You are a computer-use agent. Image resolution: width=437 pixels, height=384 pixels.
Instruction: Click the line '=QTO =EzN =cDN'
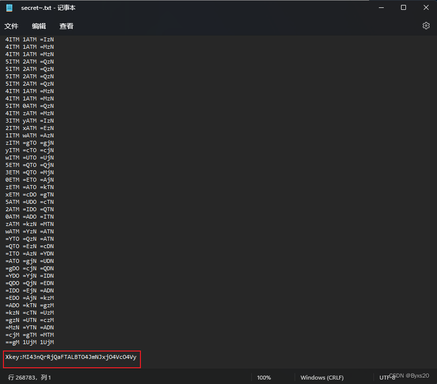(30, 246)
